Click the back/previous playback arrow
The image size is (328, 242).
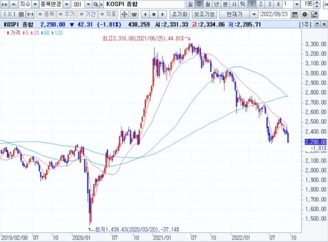tap(145, 14)
